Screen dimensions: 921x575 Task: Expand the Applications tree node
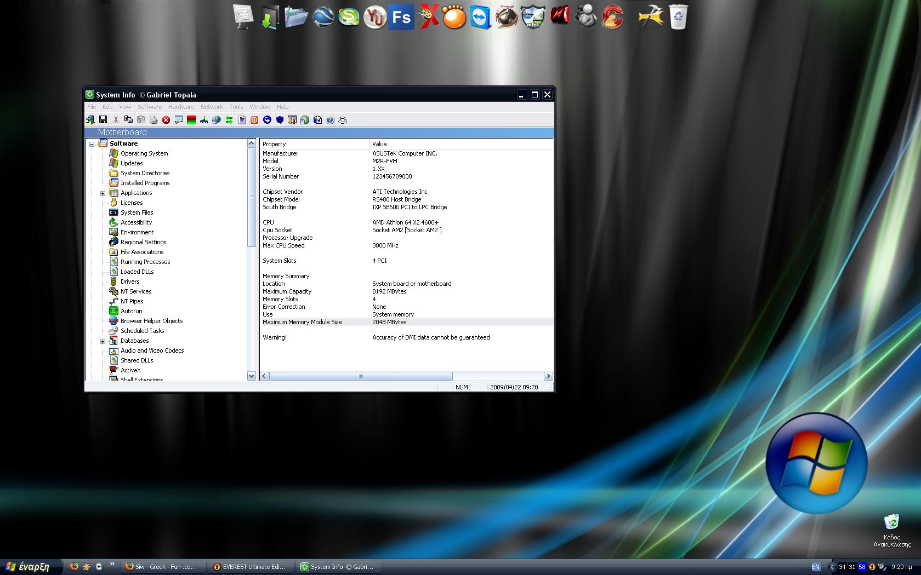pos(103,193)
